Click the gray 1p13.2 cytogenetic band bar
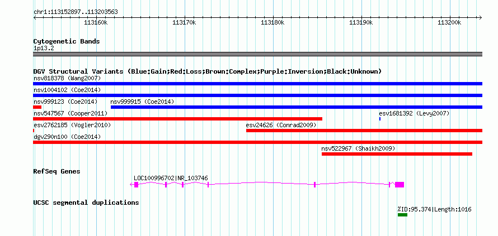Screen dimensions: 498x236 pyautogui.click(x=257, y=54)
